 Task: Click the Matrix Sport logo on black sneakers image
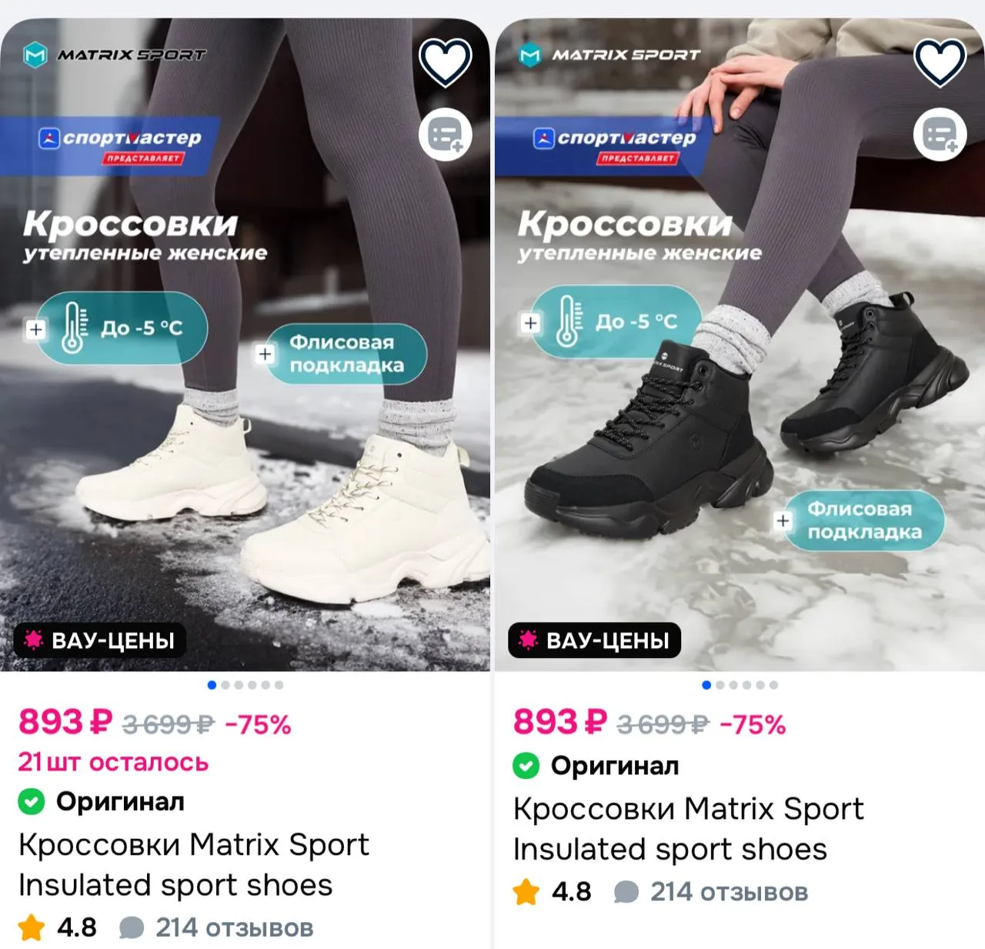point(609,55)
